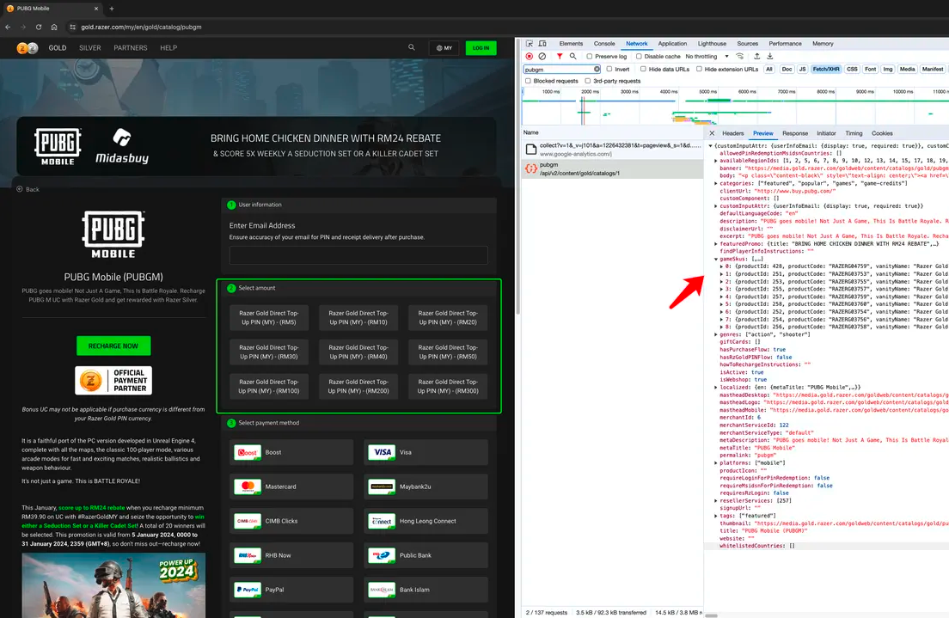Open the No throttling dropdown
Viewport: 949px width, 618px height.
coord(707,56)
